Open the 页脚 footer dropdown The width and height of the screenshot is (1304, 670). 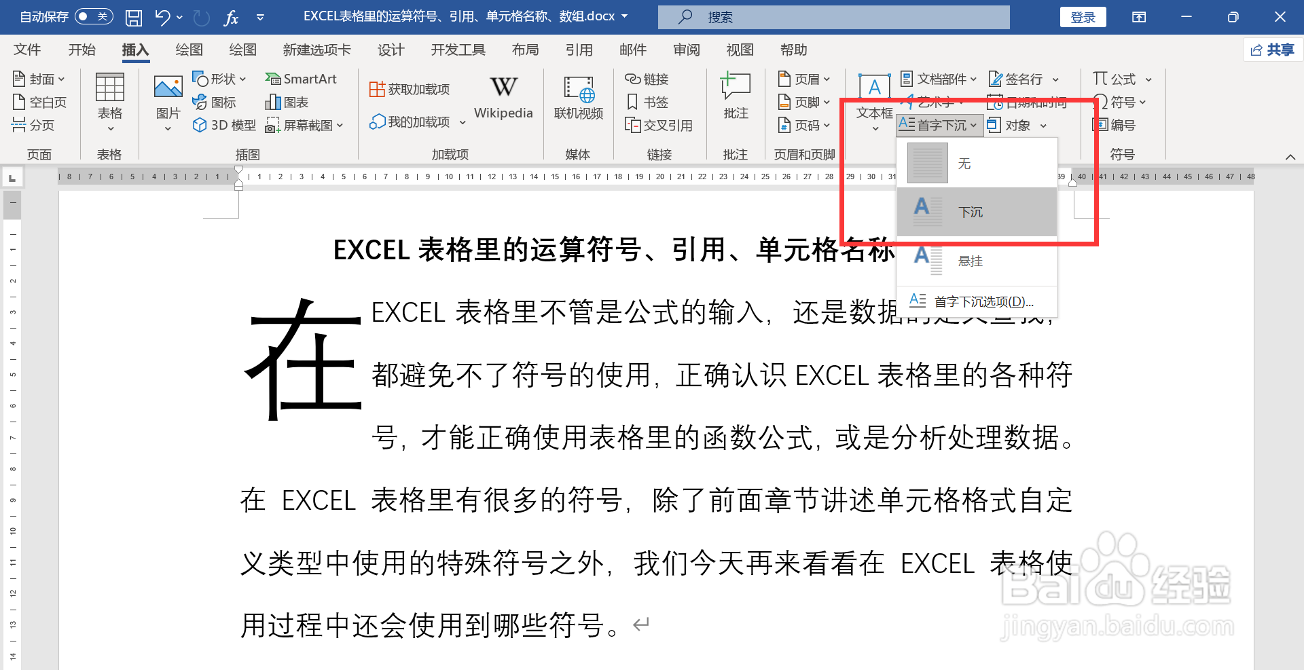click(x=805, y=102)
